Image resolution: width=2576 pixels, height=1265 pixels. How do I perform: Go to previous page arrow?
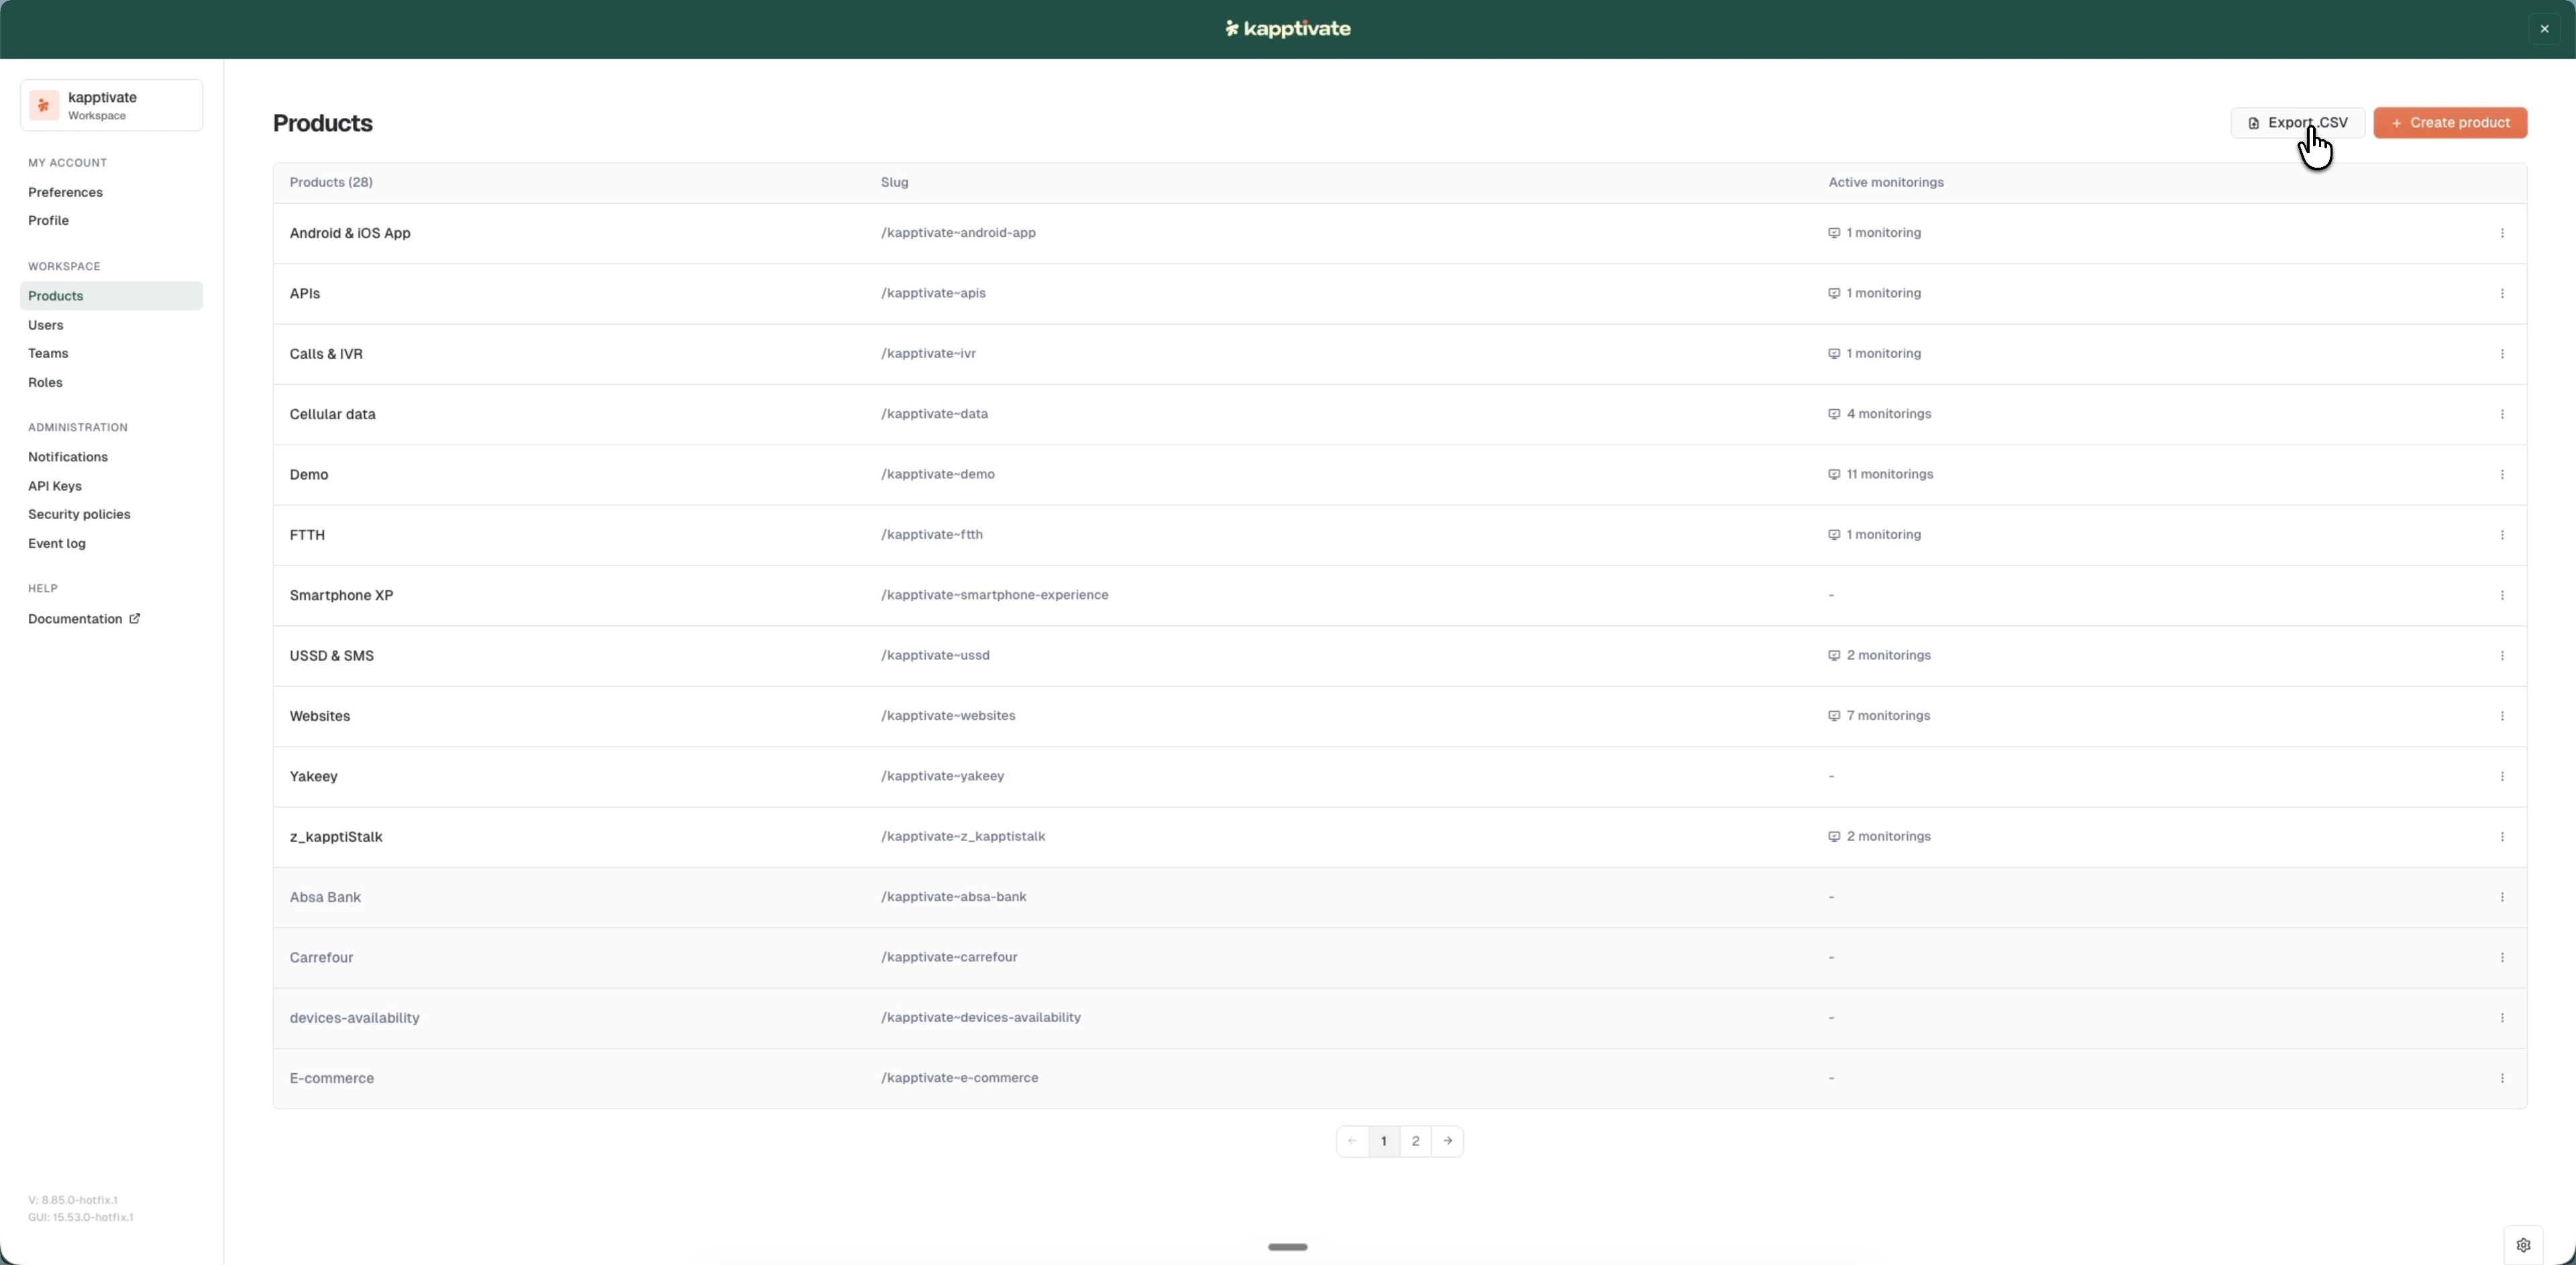(x=1352, y=1141)
